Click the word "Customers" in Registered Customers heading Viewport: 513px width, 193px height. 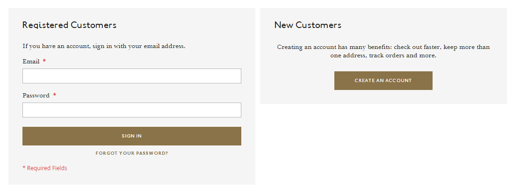[94, 25]
